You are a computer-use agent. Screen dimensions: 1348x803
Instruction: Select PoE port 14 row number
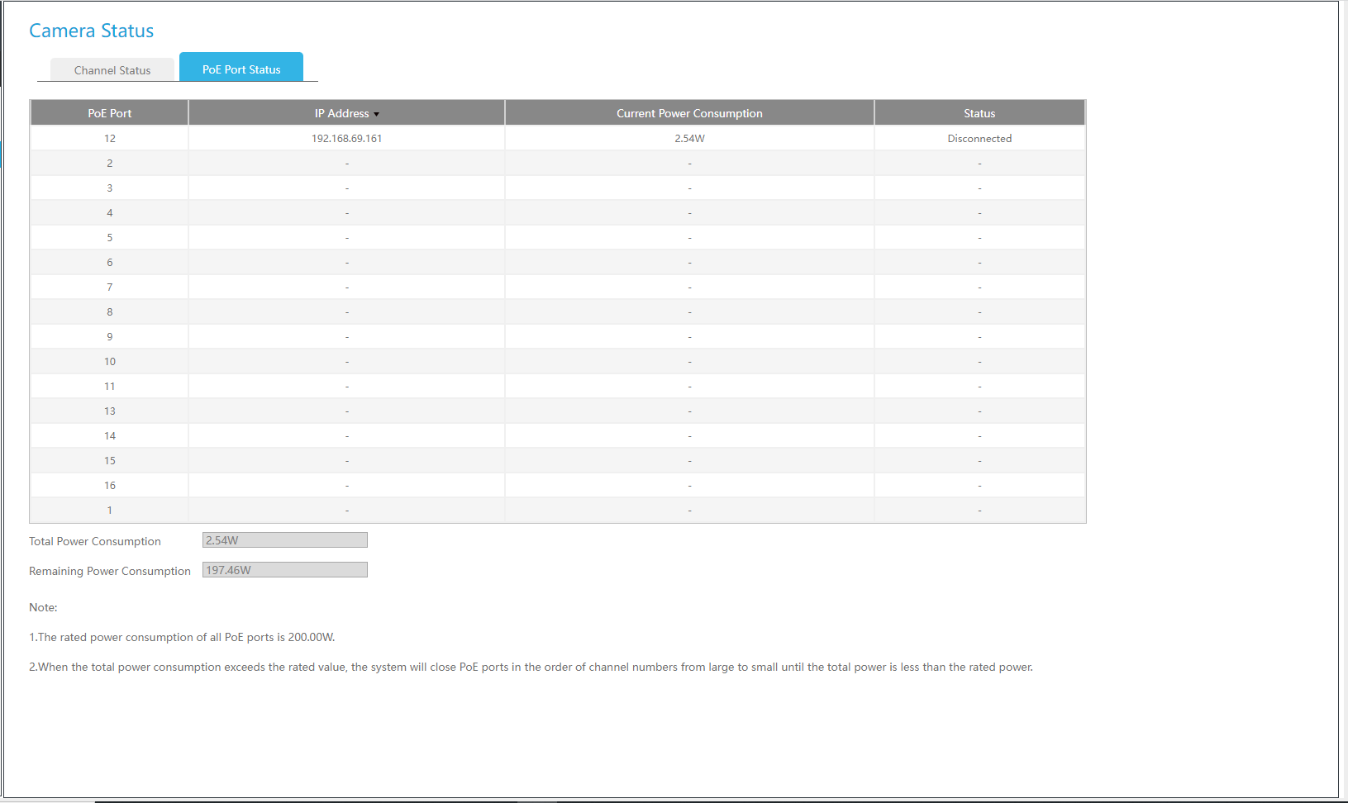(x=110, y=436)
